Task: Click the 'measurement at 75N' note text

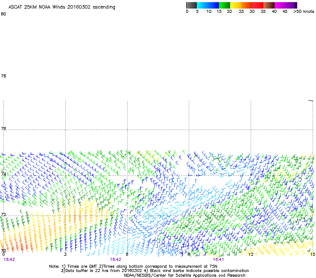Action: point(197,266)
